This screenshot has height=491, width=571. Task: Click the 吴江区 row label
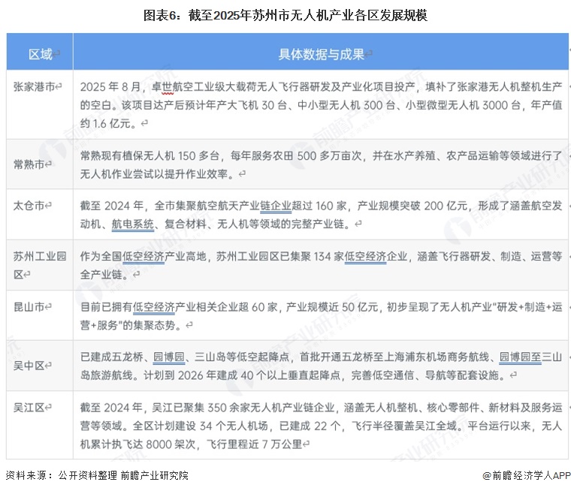point(34,408)
